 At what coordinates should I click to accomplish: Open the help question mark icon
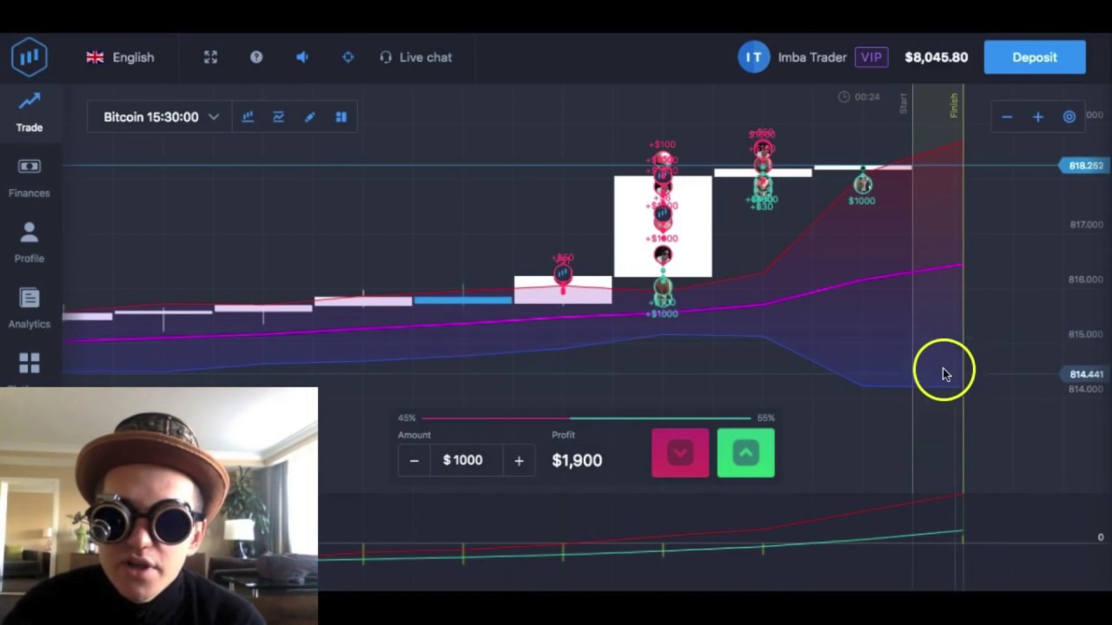coord(256,57)
